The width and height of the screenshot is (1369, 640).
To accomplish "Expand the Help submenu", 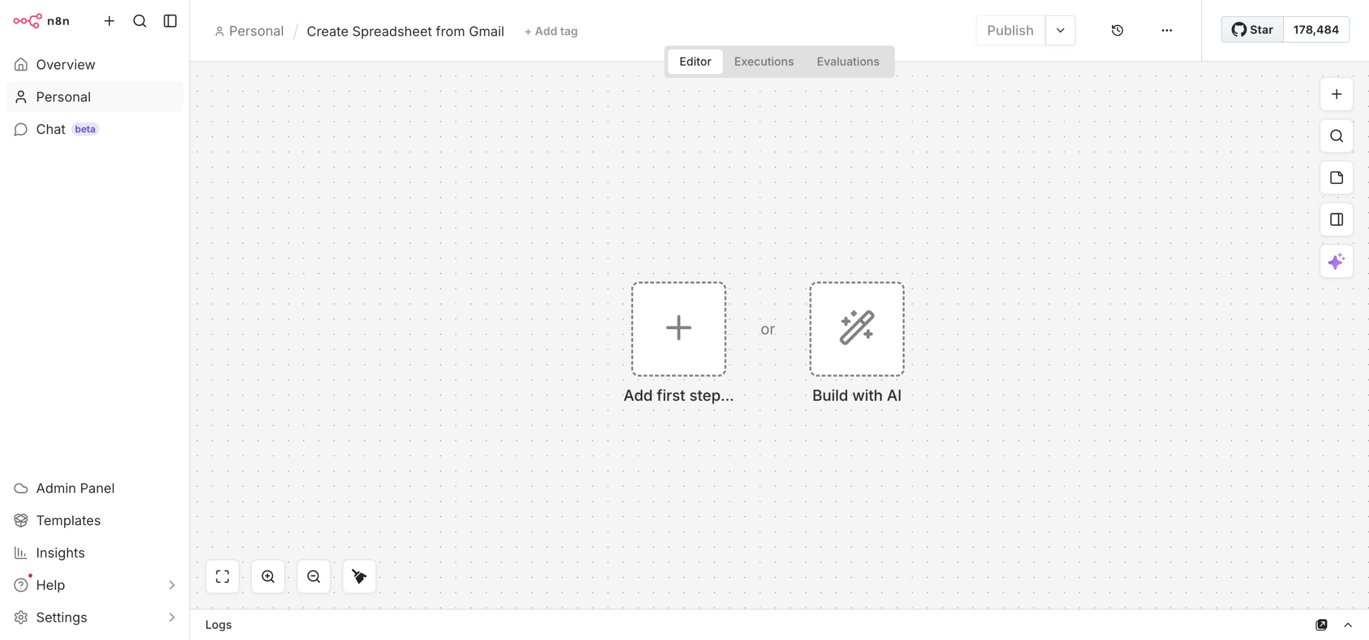I will [x=172, y=585].
